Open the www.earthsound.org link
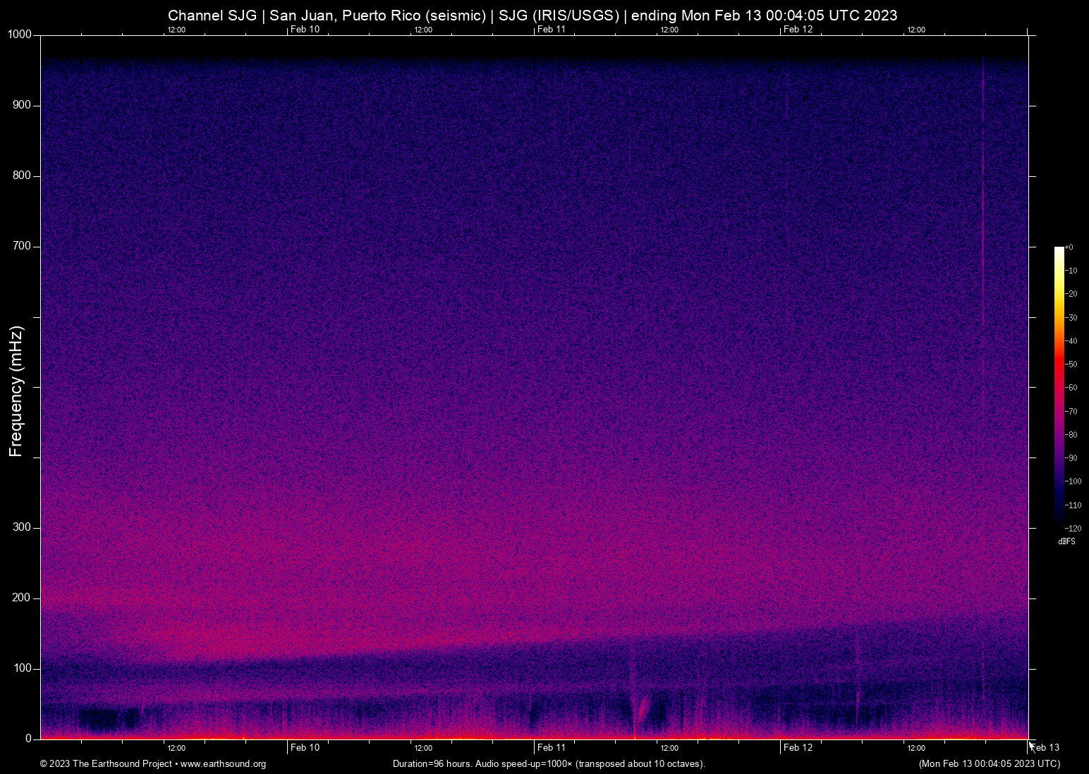The height and width of the screenshot is (774, 1089). 224,763
